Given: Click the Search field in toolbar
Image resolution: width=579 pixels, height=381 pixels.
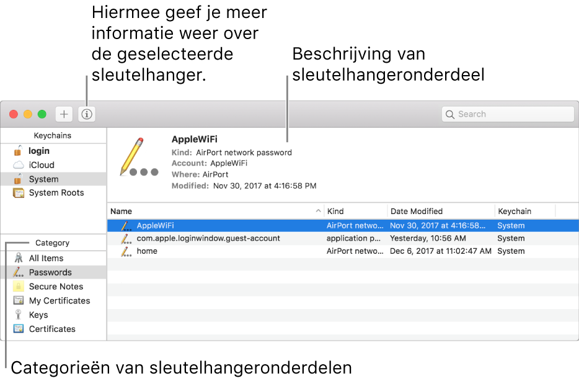Looking at the screenshot, I should [x=508, y=114].
